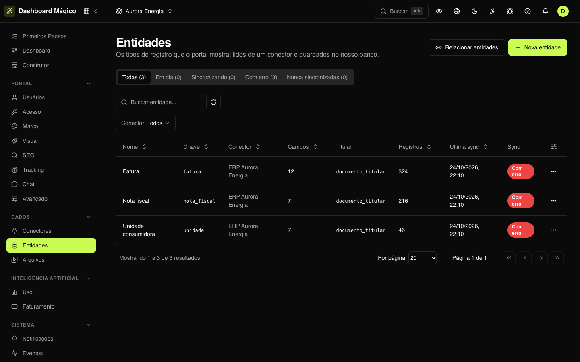
Task: Sort the table by Última sync column
Action: coord(469,147)
